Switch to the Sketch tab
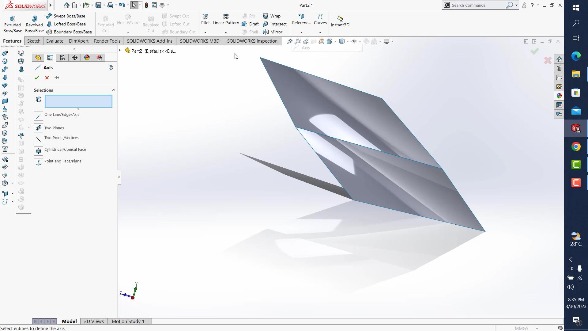Screen dimensions: 588x331 tap(34, 41)
